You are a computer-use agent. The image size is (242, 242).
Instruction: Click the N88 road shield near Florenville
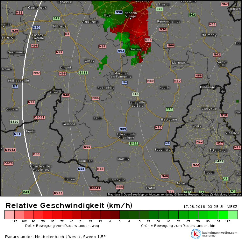(x=120, y=187)
